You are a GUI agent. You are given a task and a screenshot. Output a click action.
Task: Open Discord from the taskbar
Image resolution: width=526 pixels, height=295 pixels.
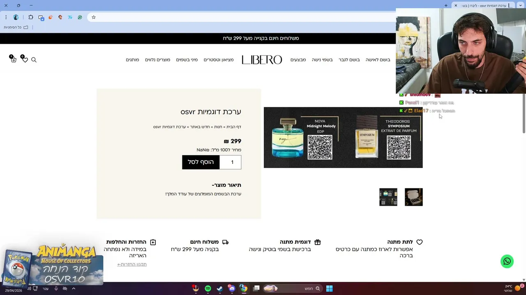click(x=232, y=288)
